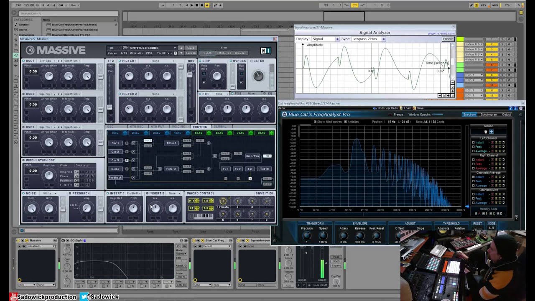
Task: Open the Display dropdown in Signal Analyzer
Action: tap(326, 39)
